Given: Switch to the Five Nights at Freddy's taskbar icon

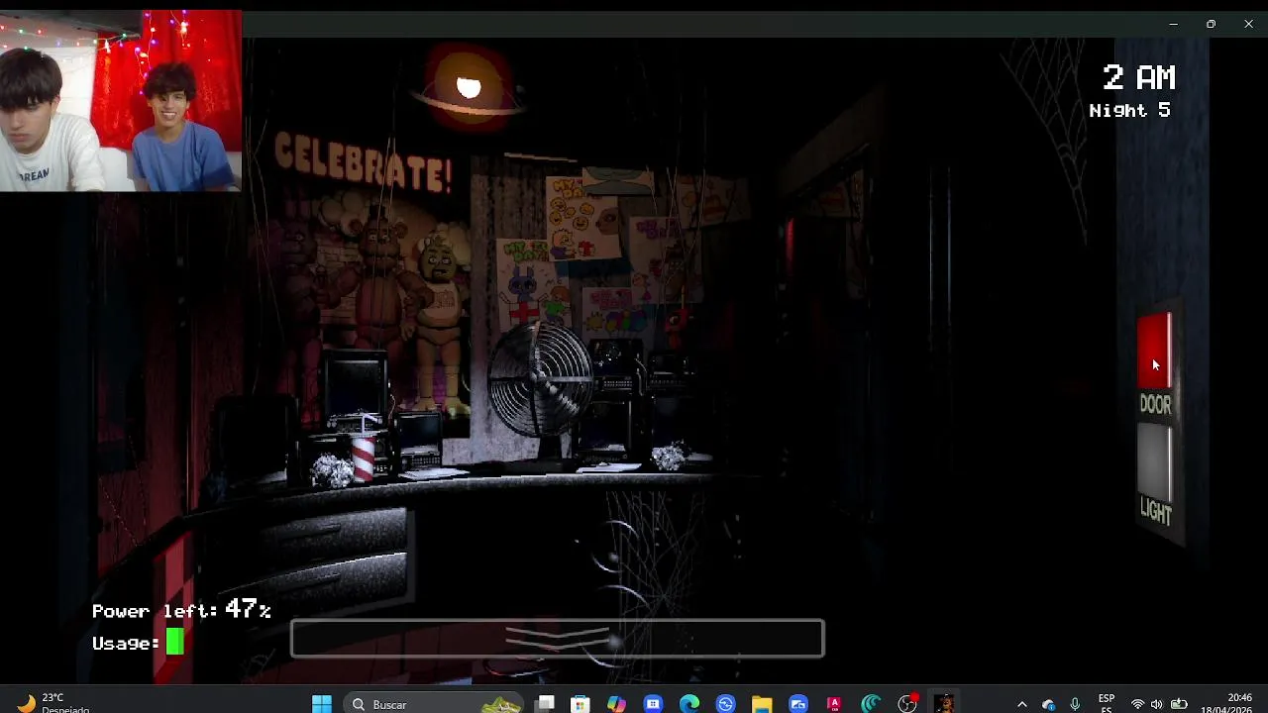Looking at the screenshot, I should 944,704.
